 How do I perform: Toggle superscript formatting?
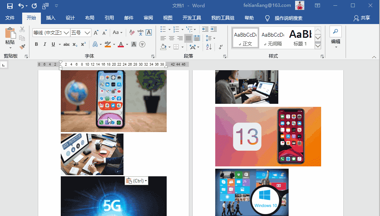[x=83, y=44]
